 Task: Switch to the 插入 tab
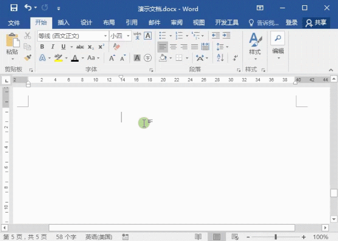click(x=63, y=23)
